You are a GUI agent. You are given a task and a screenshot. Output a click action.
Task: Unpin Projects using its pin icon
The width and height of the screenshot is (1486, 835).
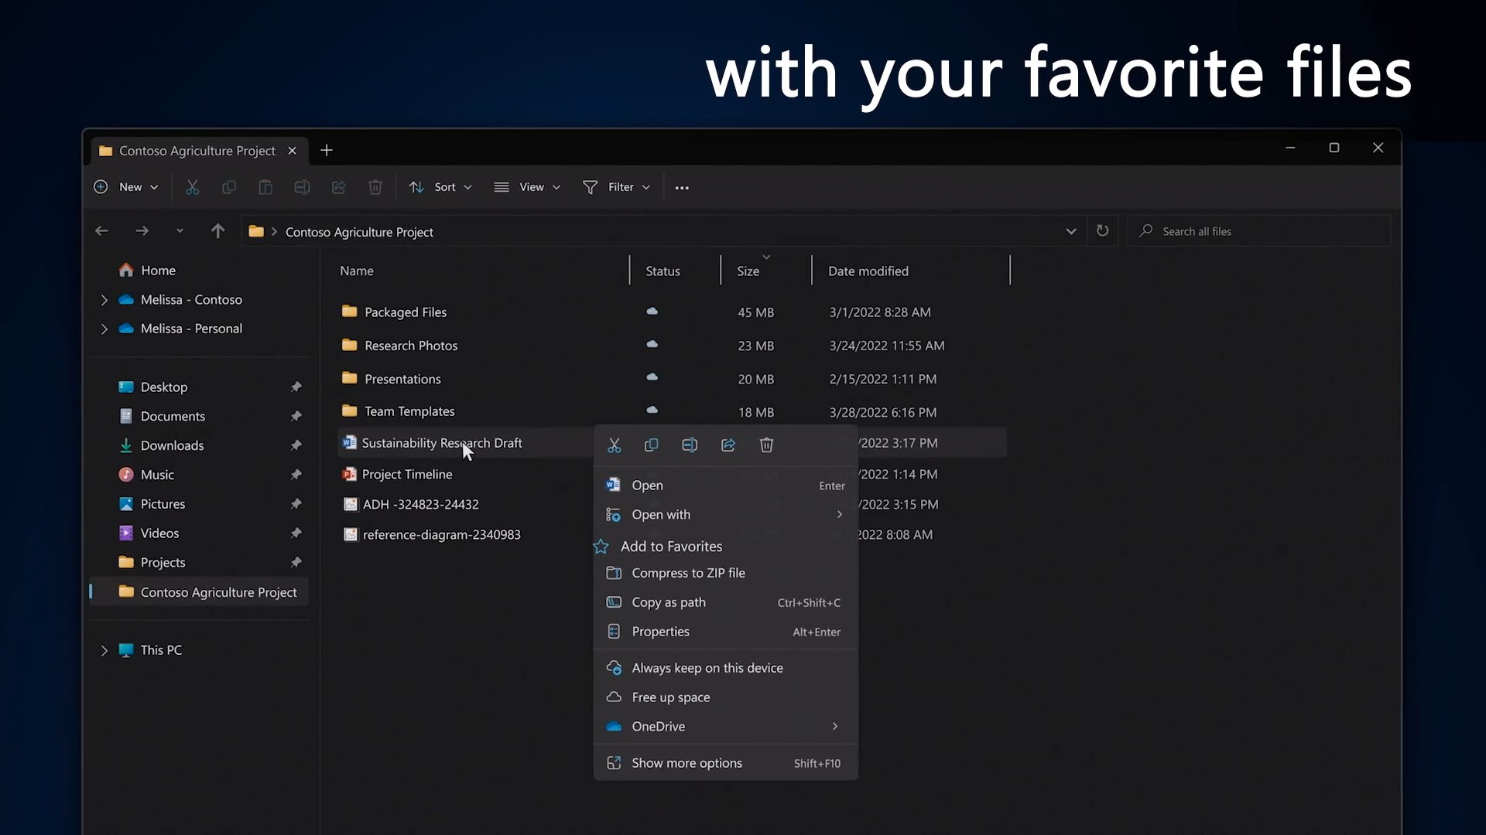(x=296, y=563)
